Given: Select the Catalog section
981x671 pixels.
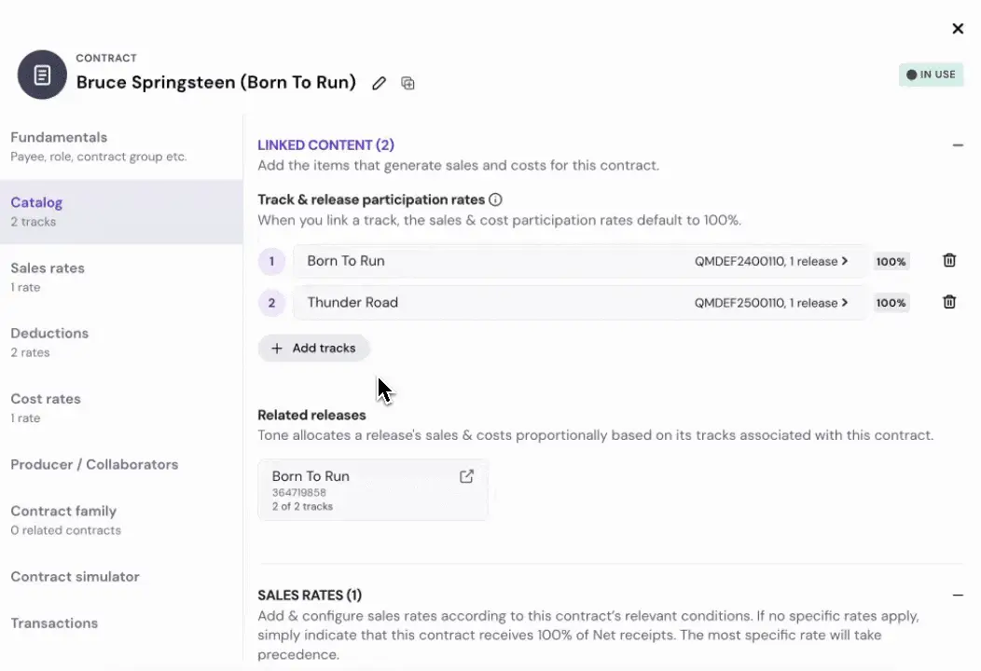Looking at the screenshot, I should coord(121,212).
